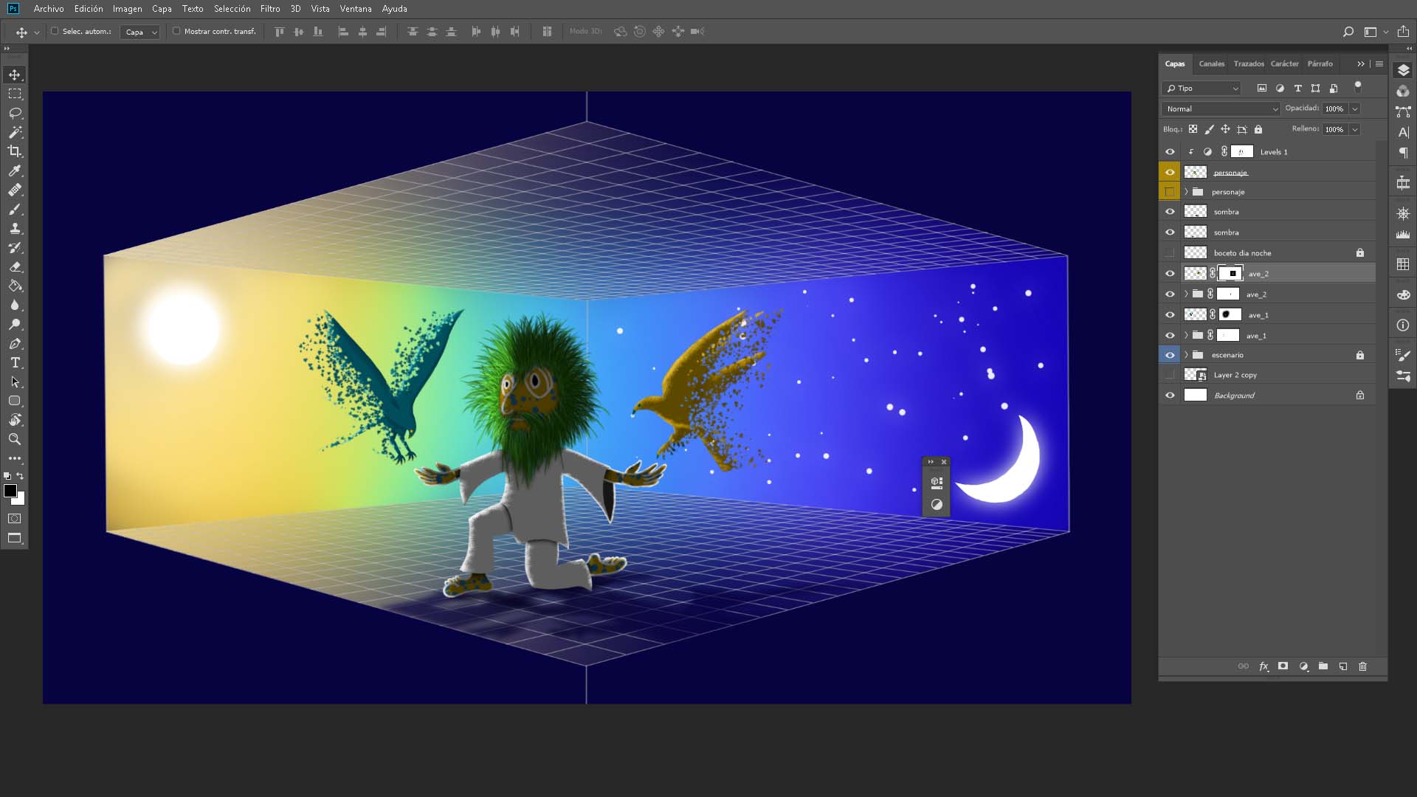Click the Layer 2 copy thumbnail
This screenshot has height=797, width=1417.
[1195, 375]
